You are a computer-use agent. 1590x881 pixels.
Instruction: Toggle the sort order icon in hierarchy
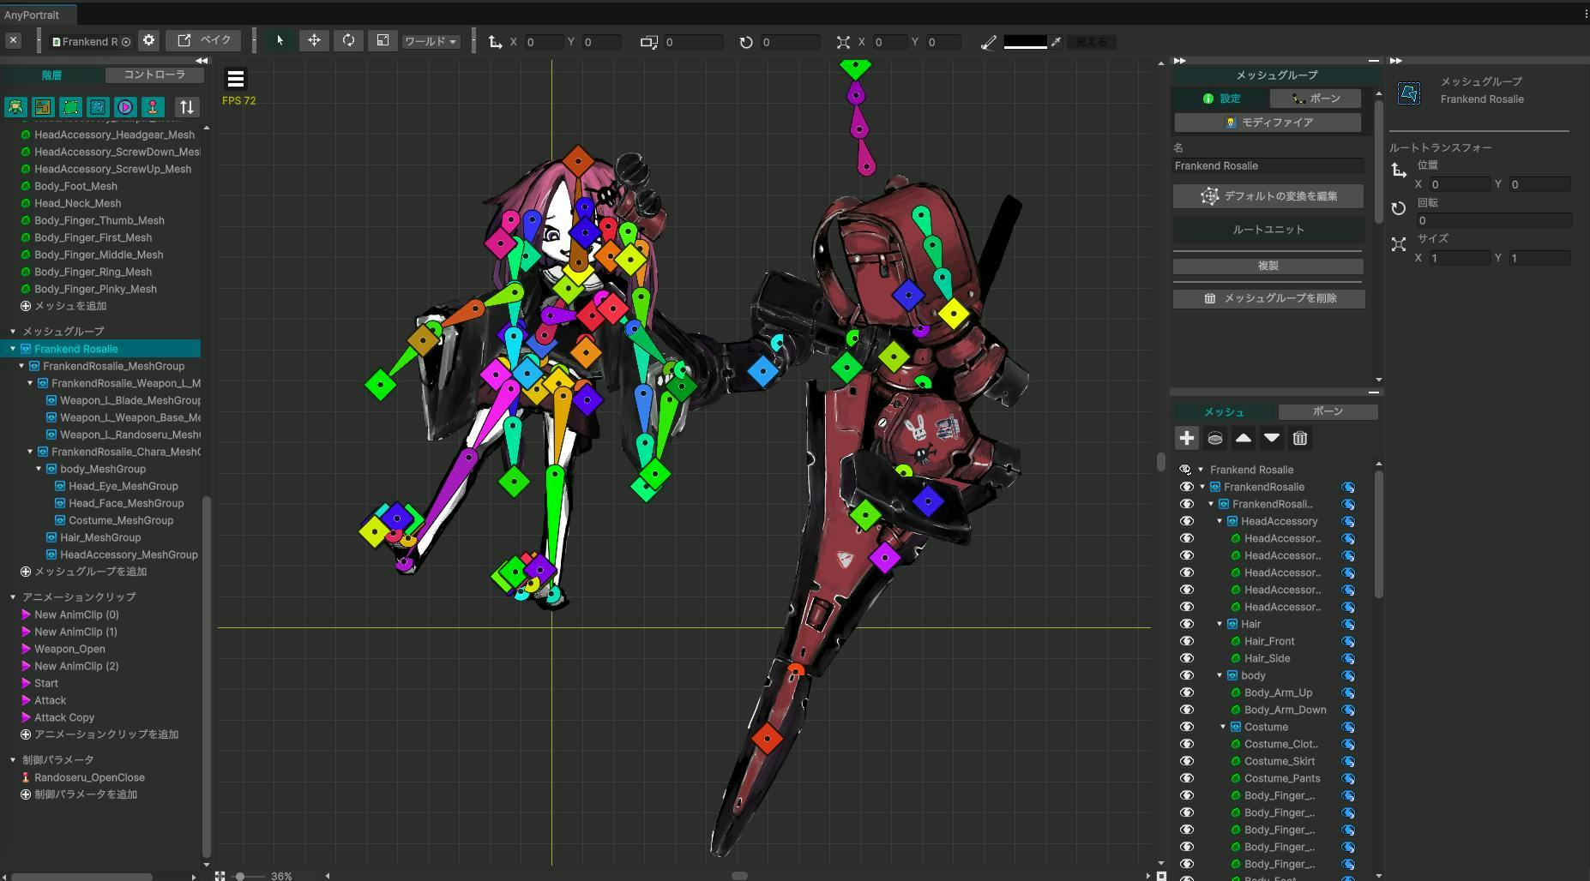pos(186,107)
